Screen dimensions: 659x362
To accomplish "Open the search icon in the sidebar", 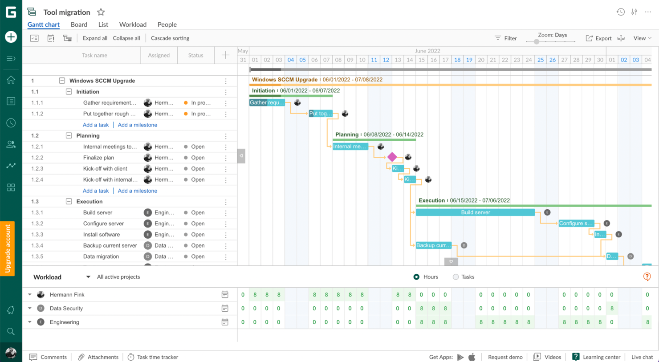I will pos(11,331).
